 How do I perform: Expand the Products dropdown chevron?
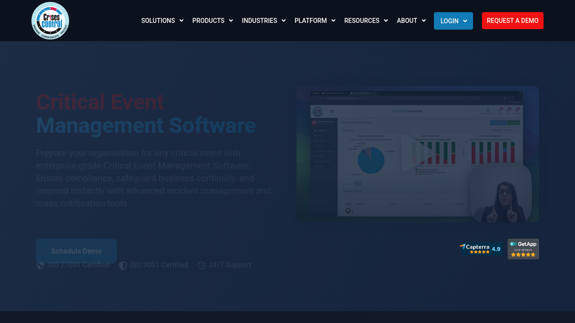231,21
